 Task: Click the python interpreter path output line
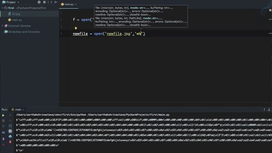(x=93, y=115)
